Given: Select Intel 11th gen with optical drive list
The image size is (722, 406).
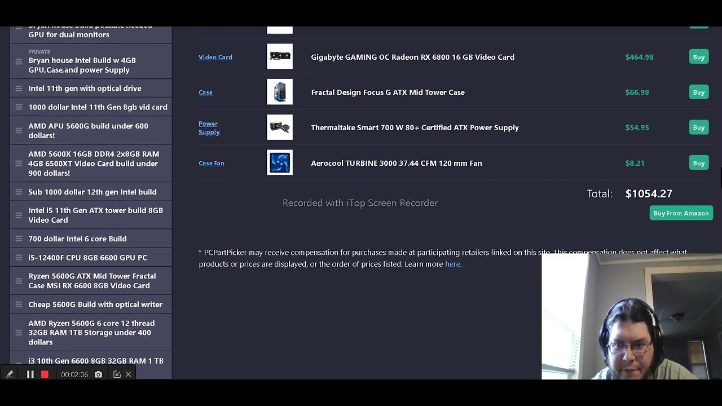Looking at the screenshot, I should [91, 89].
